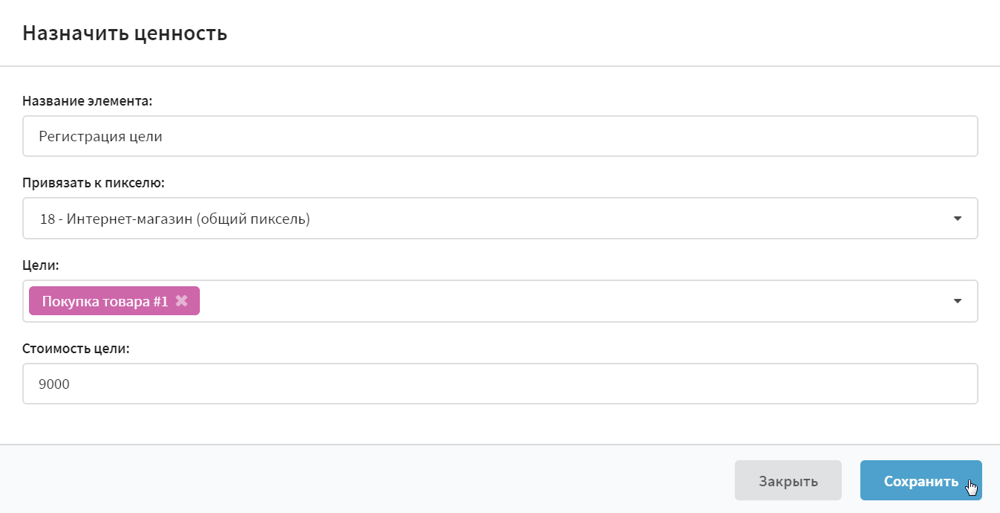The image size is (1000, 513).
Task: Click the Закрыть button
Action: click(788, 480)
